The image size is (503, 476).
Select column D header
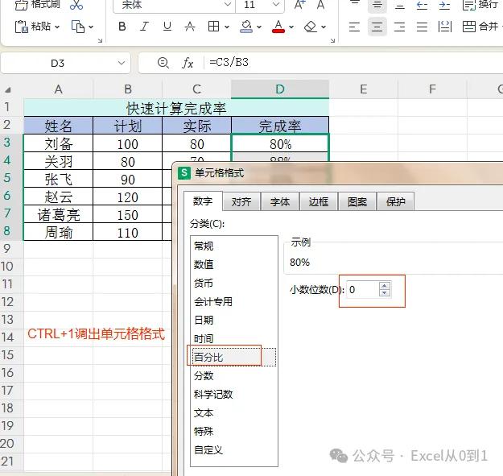(x=280, y=89)
